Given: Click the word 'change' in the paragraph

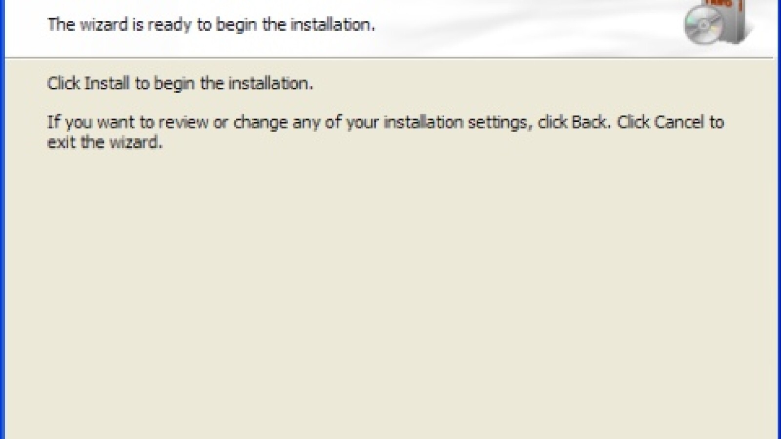Looking at the screenshot, I should (260, 122).
